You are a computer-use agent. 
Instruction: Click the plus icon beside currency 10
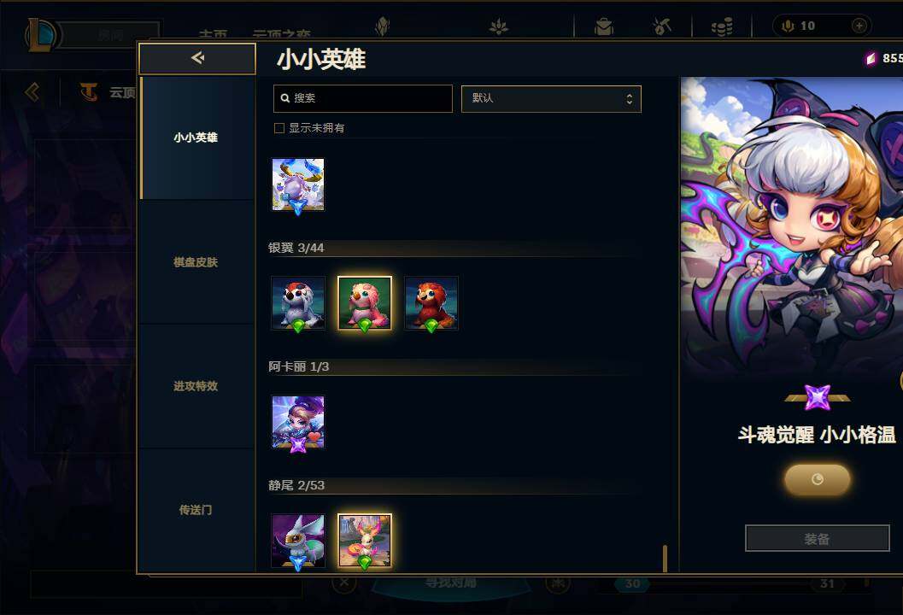(x=859, y=26)
